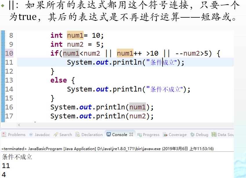Click the terminated JavaBasicProgram console header
The image size is (246, 178).
pos(107,148)
